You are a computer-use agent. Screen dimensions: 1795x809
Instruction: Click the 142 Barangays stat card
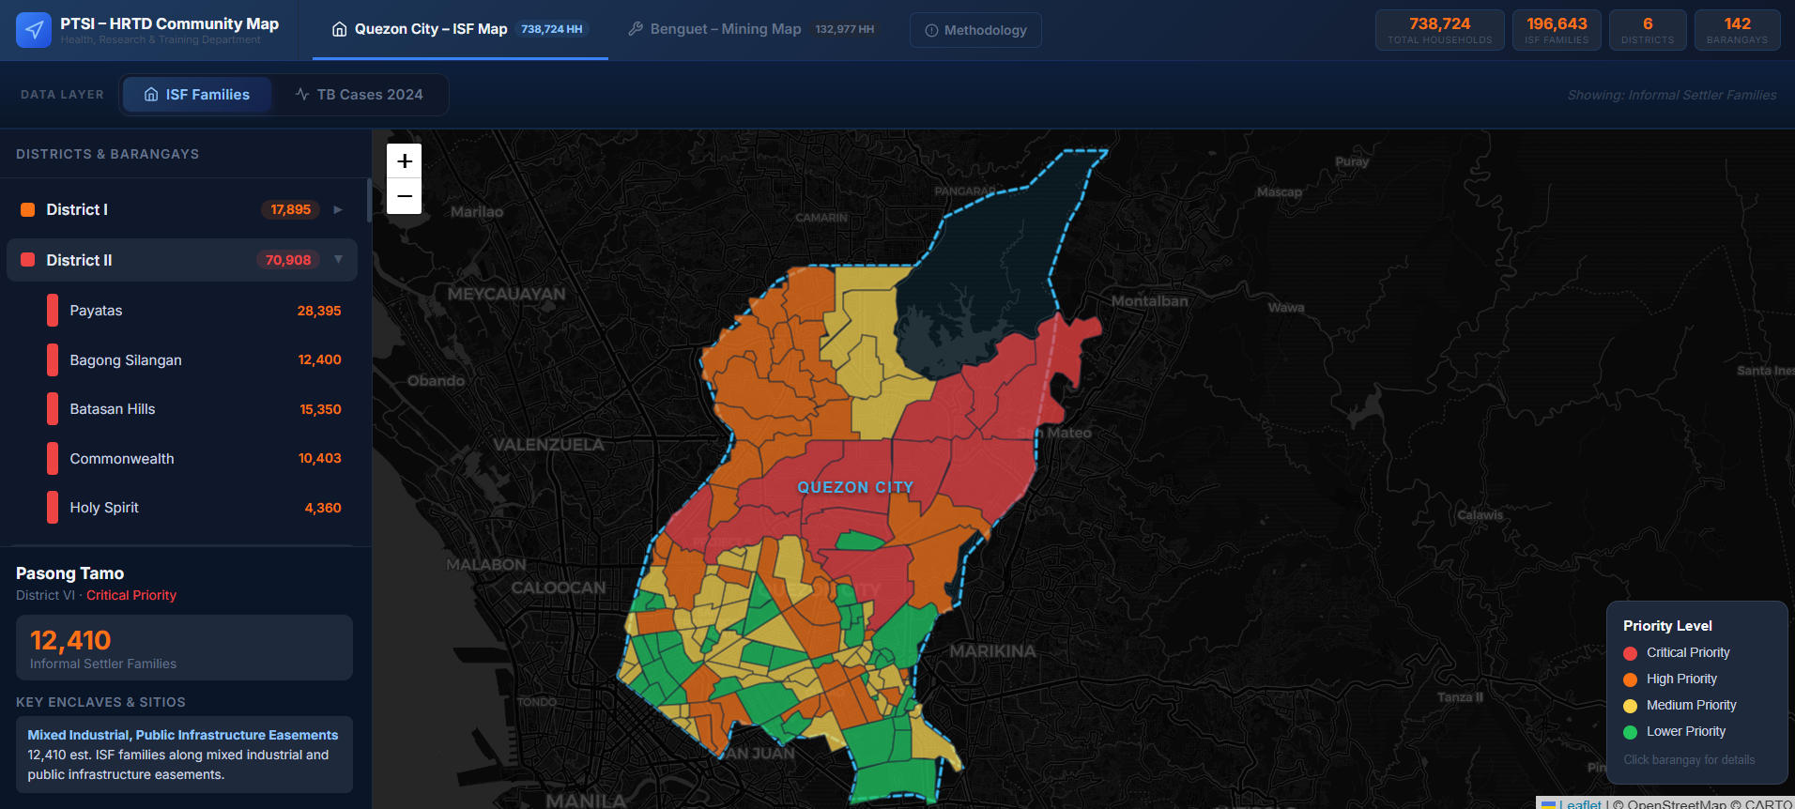click(1737, 30)
